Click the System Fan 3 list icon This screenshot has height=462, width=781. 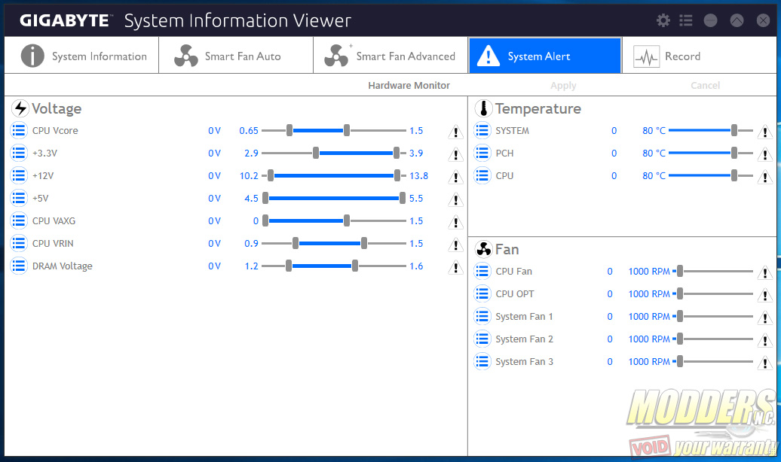(x=482, y=361)
